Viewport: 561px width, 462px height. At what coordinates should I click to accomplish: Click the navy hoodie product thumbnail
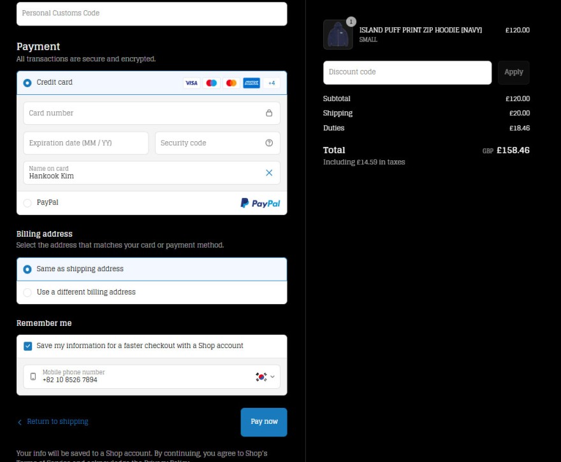tap(338, 34)
